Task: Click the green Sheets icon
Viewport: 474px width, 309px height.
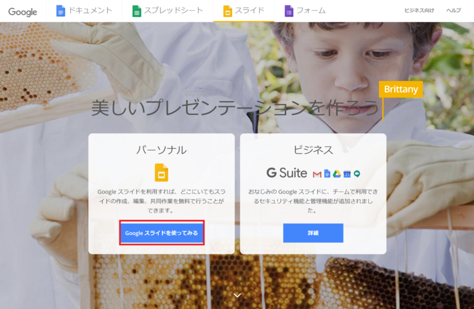Action: coord(137,11)
